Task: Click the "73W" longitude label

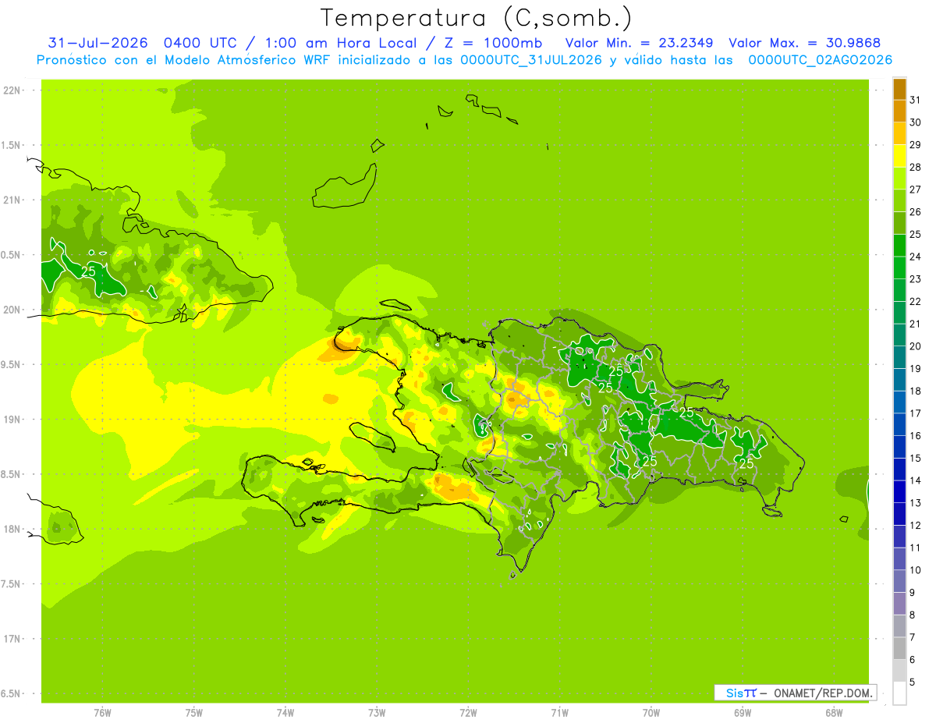Action: click(377, 714)
